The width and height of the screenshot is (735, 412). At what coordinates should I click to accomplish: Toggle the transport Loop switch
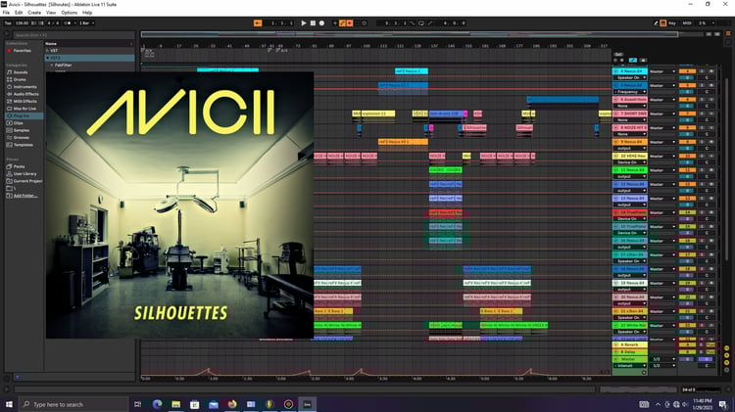click(421, 23)
